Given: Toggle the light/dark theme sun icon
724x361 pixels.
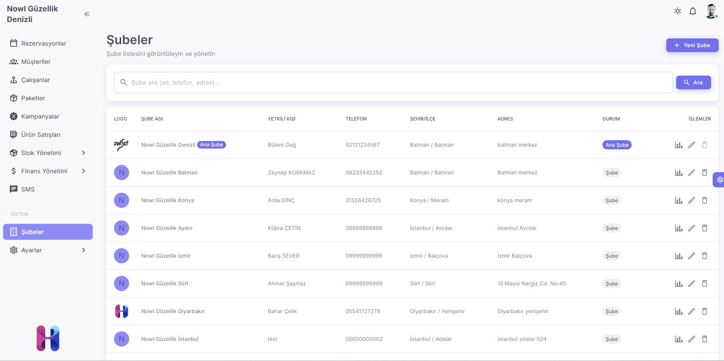Looking at the screenshot, I should coord(677,11).
